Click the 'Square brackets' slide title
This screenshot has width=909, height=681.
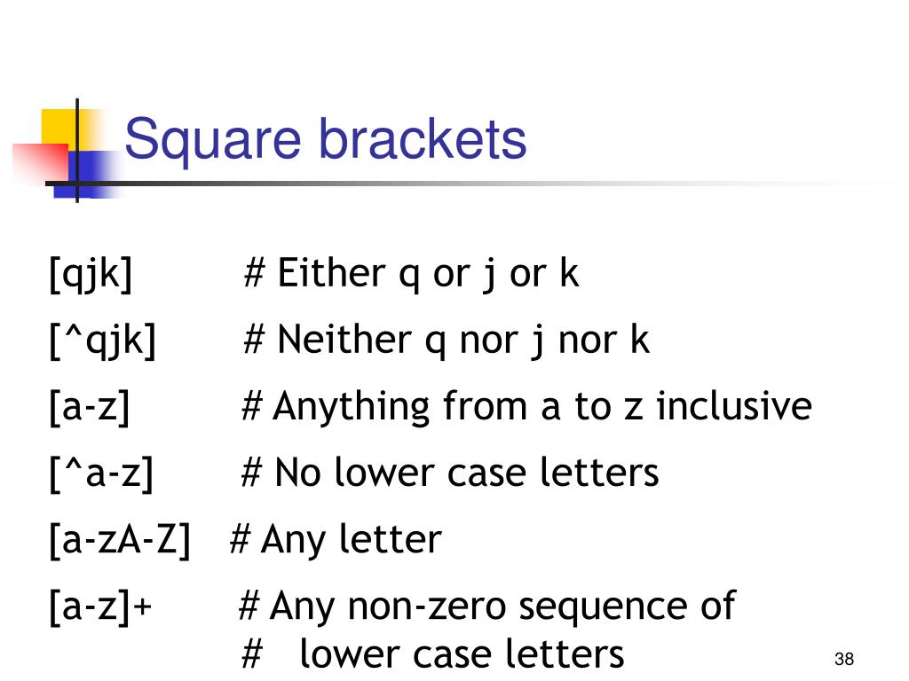click(325, 139)
